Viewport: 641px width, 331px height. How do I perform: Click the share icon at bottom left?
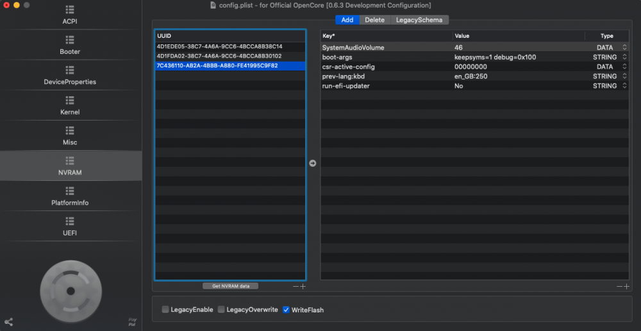(8, 322)
